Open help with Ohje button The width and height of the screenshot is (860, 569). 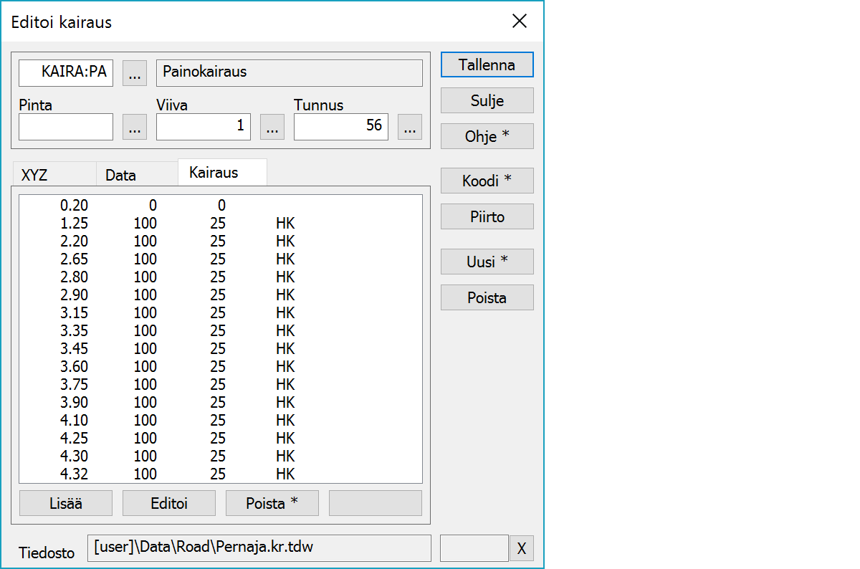tap(487, 136)
